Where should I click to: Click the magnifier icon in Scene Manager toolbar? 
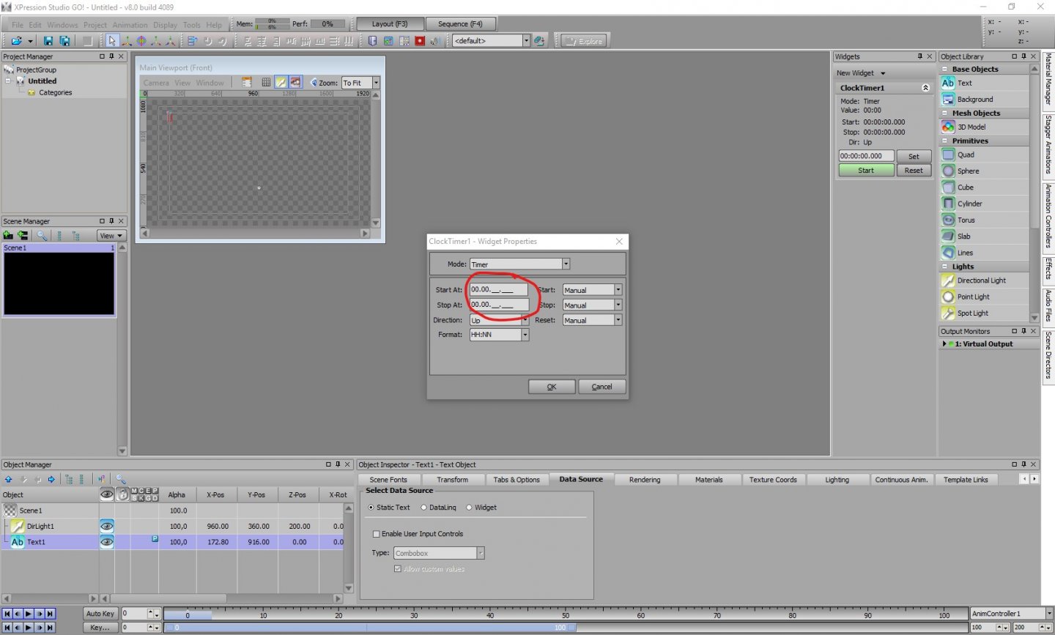(42, 236)
